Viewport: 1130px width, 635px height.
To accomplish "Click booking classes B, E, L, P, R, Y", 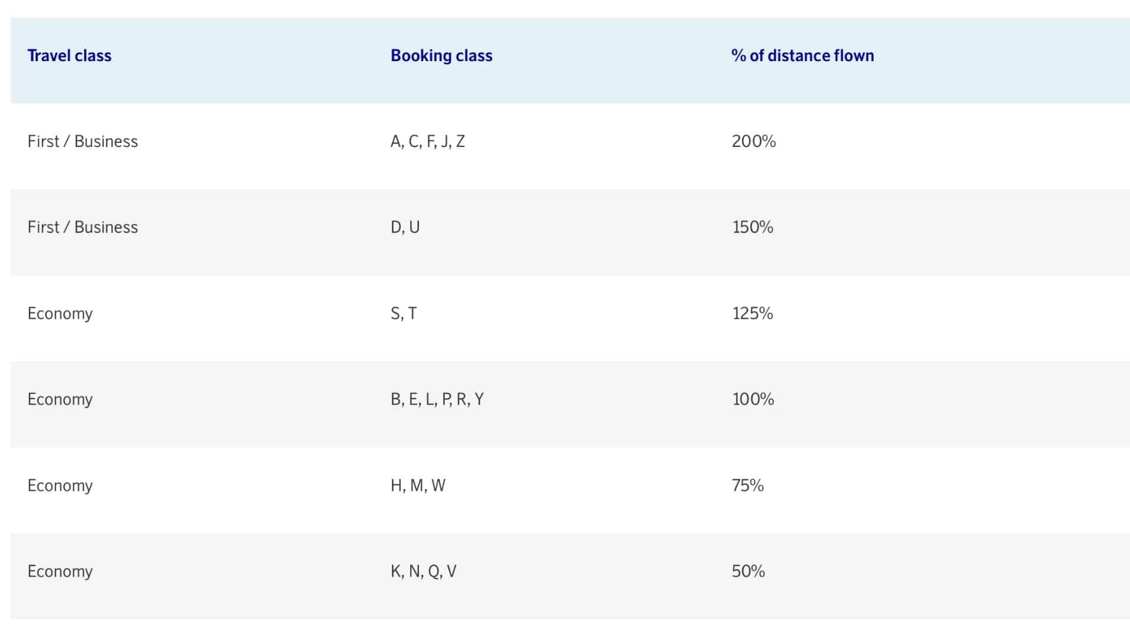I will point(437,399).
